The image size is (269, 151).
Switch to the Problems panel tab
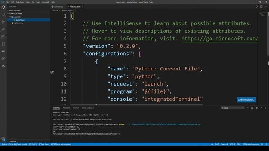point(66,108)
